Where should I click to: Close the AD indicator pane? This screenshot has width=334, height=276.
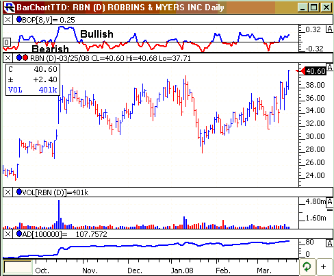click(8, 234)
